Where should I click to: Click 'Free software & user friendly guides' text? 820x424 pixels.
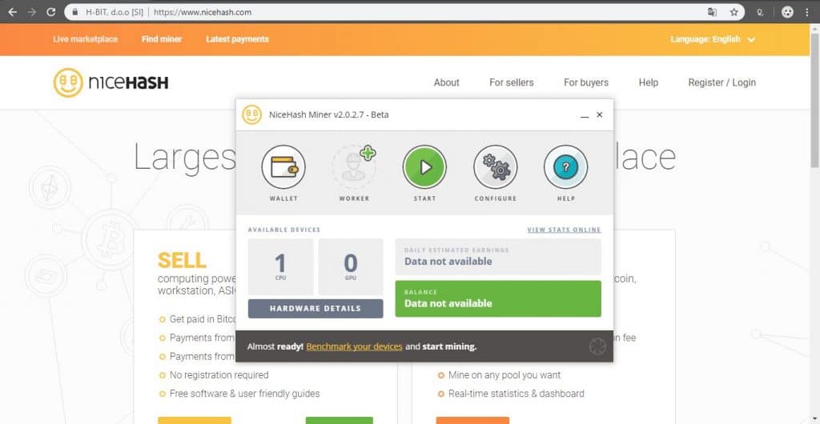coord(245,394)
